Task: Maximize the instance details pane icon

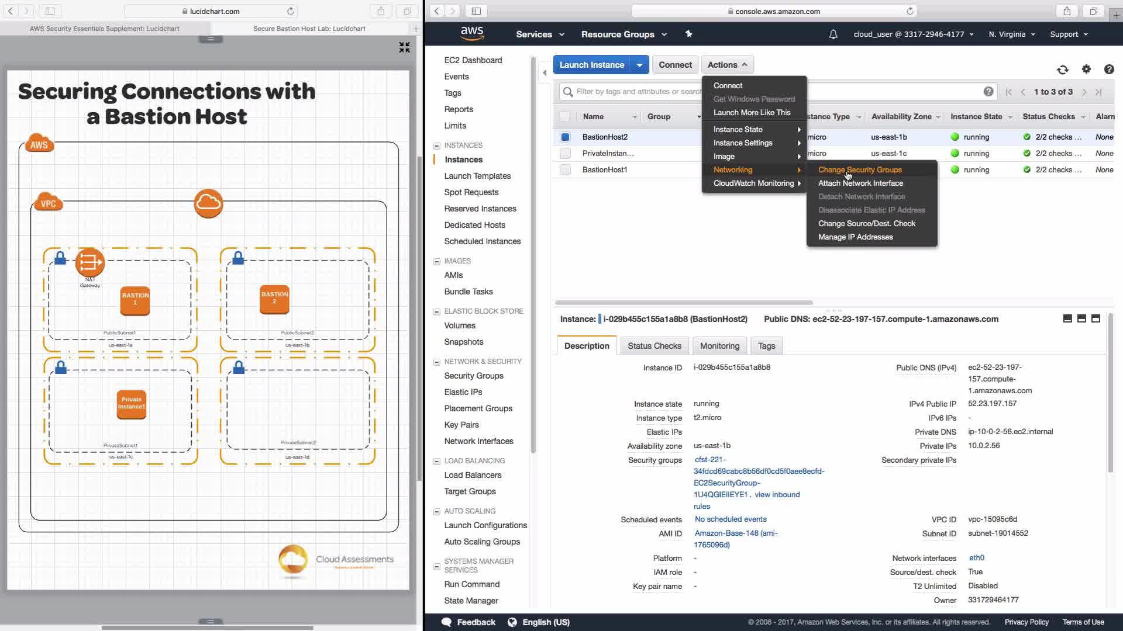Action: coord(1096,318)
